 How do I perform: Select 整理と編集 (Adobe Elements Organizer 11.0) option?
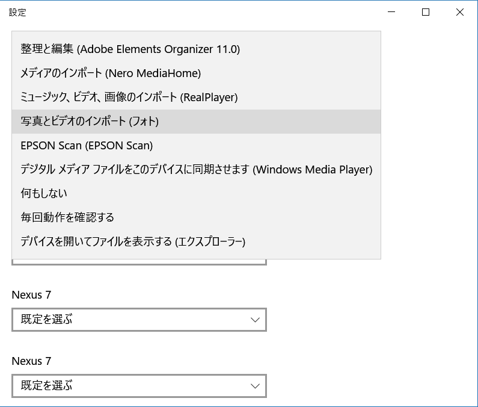click(x=197, y=49)
